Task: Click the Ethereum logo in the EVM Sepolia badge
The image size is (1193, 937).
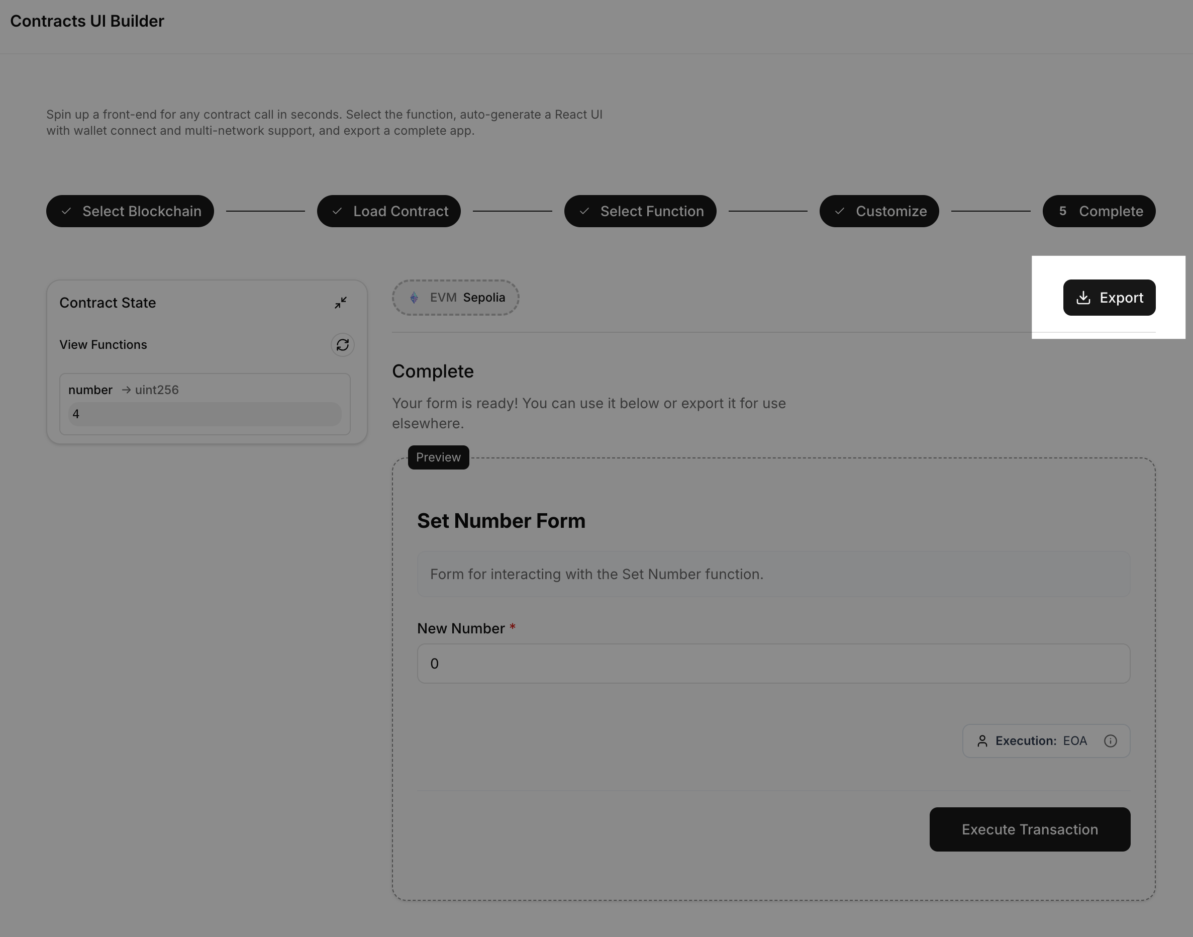Action: pos(414,298)
